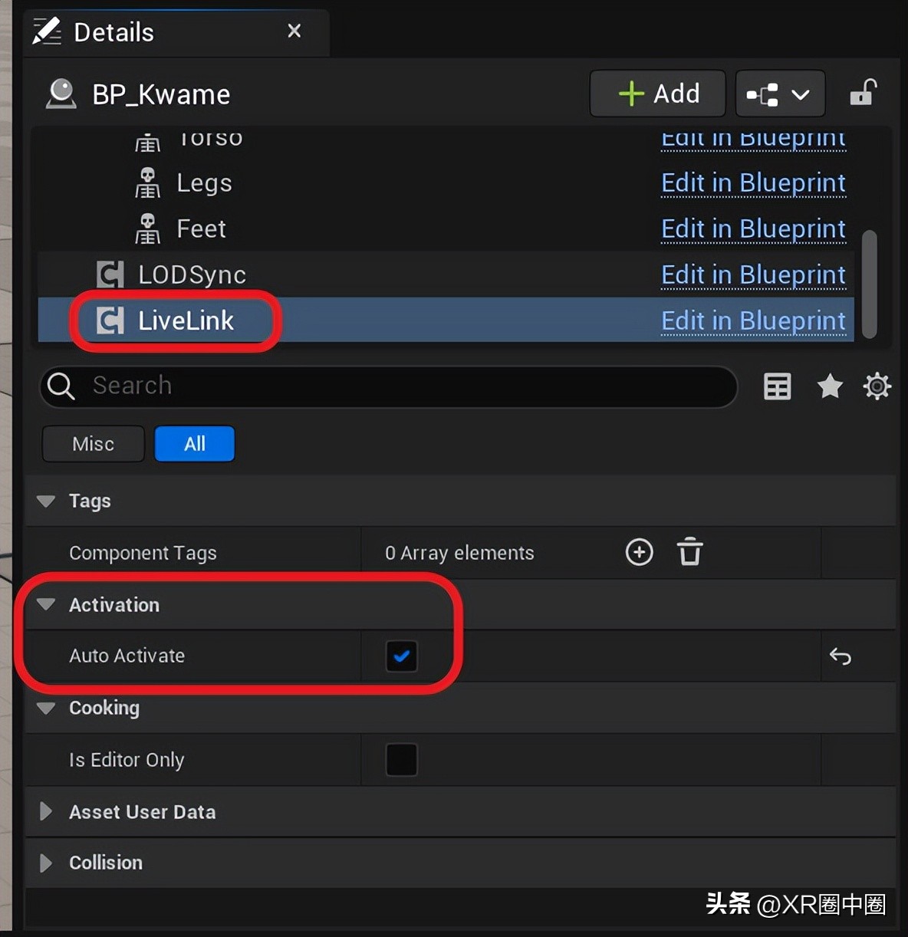This screenshot has height=937, width=908.
Task: Open Edit in Blueprint for Legs
Action: point(753,182)
